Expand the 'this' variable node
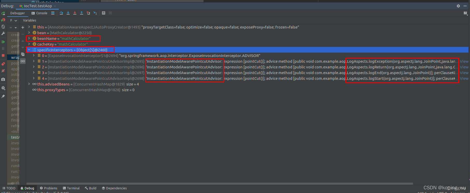The width and height of the screenshot is (470, 193). 29,27
